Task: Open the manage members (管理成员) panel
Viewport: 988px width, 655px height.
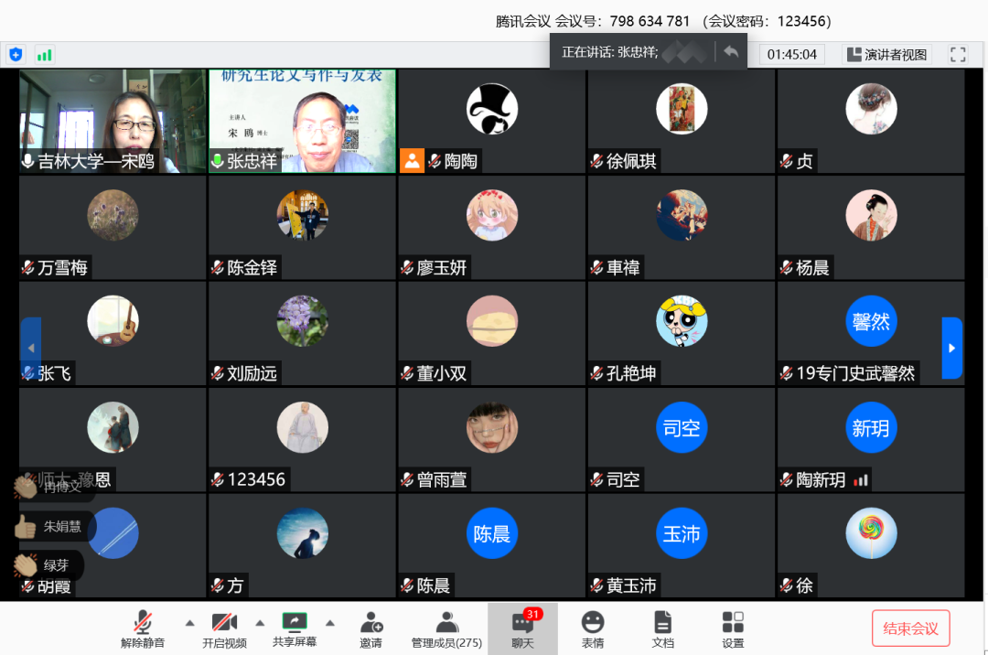Action: [x=446, y=629]
